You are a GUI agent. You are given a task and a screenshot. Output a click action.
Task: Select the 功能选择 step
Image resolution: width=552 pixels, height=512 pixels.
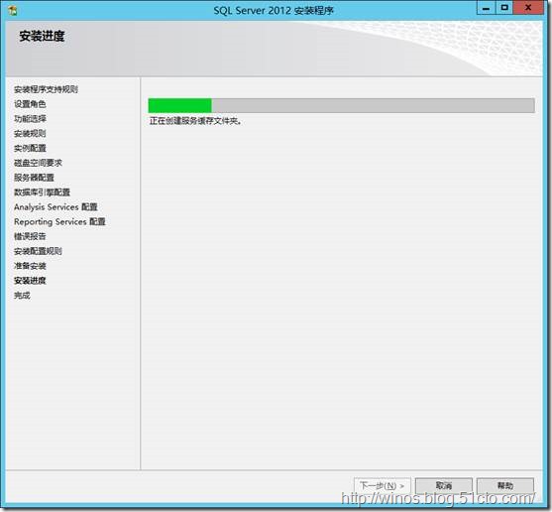pyautogui.click(x=30, y=119)
